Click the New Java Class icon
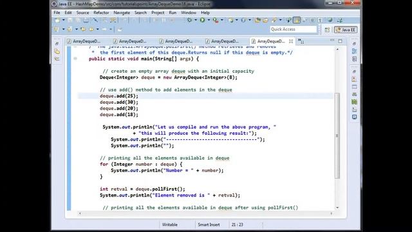 point(243,20)
